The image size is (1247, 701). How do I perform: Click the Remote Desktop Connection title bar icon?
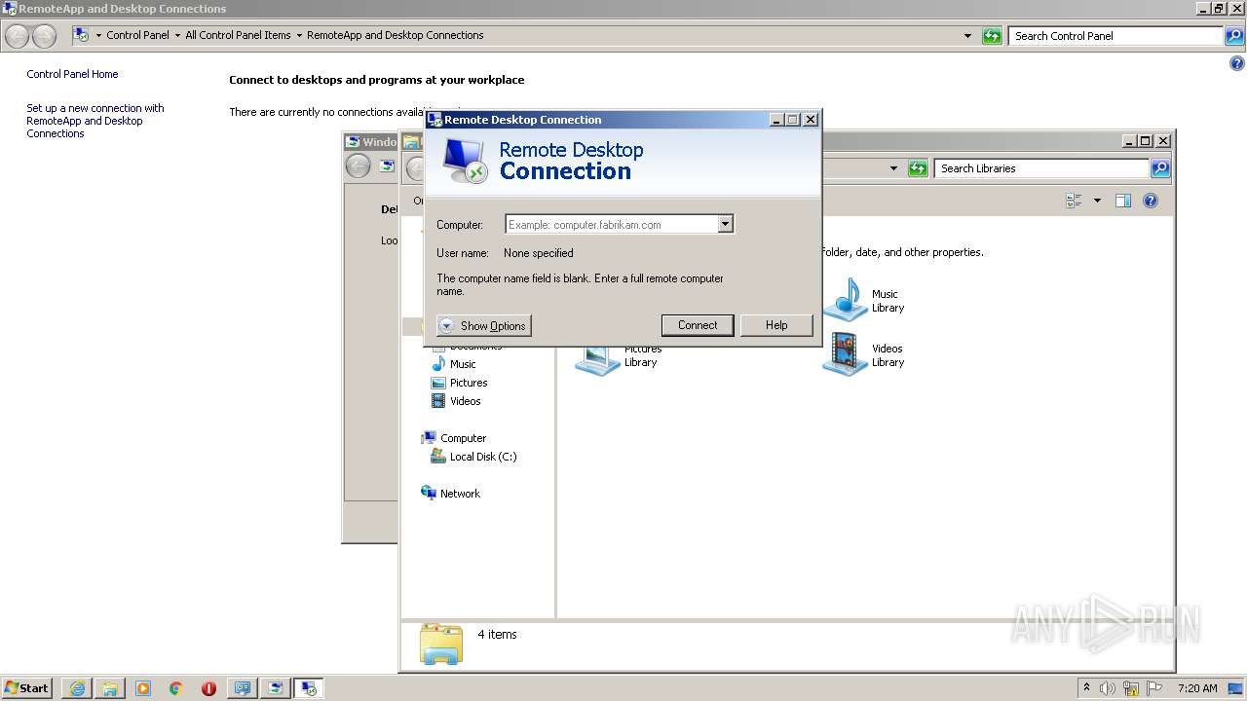coord(435,120)
